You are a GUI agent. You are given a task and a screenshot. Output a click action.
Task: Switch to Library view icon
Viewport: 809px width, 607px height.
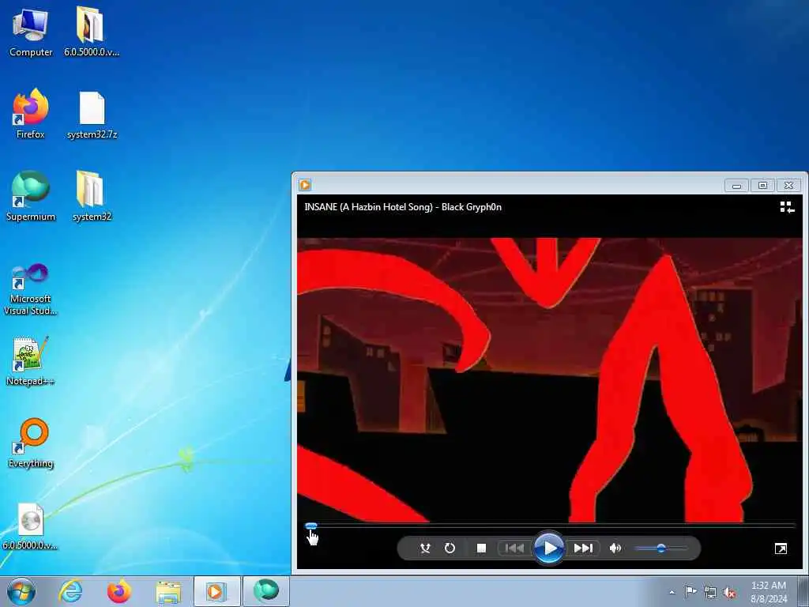click(787, 207)
